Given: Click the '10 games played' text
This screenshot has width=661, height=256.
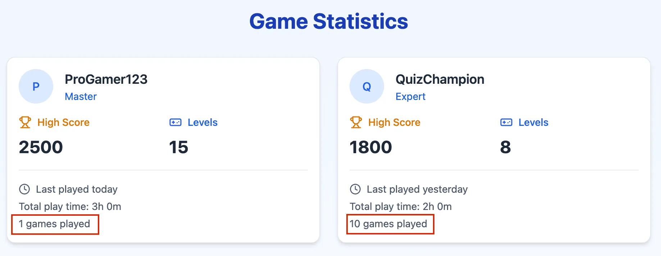Looking at the screenshot, I should (388, 224).
